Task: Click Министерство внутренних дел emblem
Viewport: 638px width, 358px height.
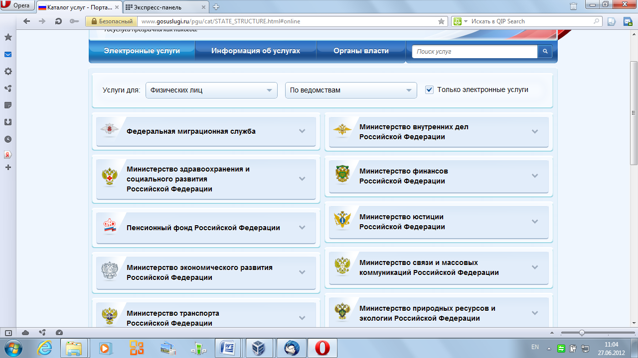Action: click(342, 131)
